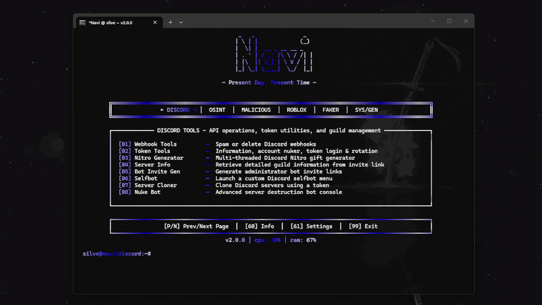Expand the terminal profile dropdown arrow

[x=181, y=22]
